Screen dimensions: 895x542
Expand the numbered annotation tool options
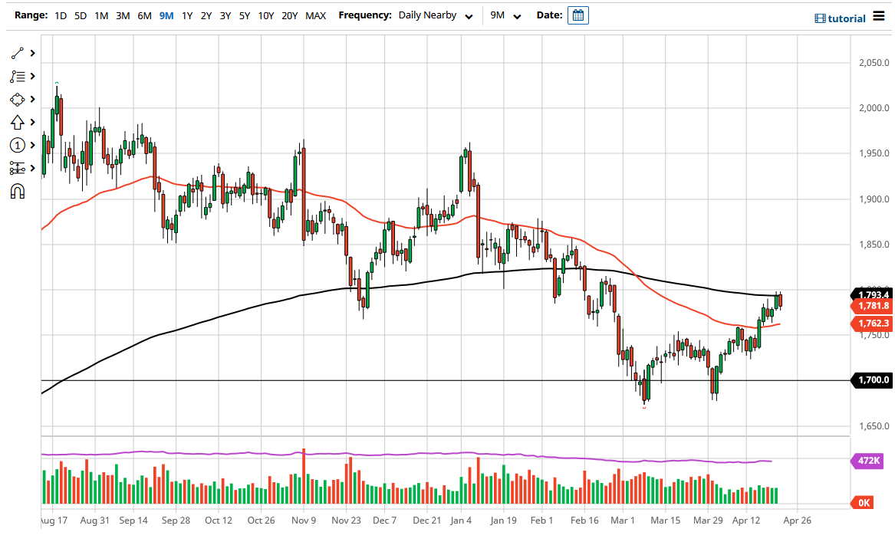pyautogui.click(x=32, y=146)
